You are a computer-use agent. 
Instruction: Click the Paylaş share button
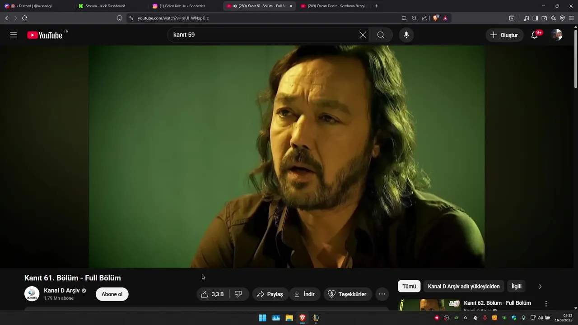(x=270, y=294)
